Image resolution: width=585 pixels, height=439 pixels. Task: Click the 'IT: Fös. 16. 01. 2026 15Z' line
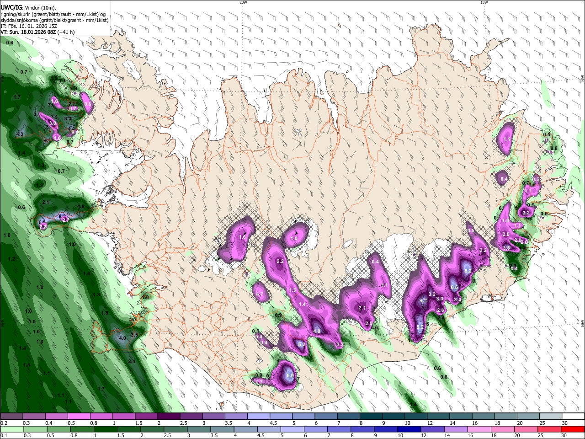pyautogui.click(x=29, y=26)
